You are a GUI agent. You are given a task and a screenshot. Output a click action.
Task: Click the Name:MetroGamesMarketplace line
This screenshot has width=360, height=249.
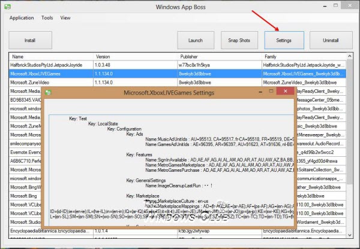pos(220,165)
